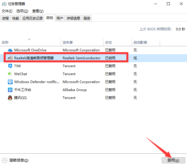Viewport: 187px width, 167px height.
Task: Click the 无 impact value for TIM
Action: (x=135, y=66)
